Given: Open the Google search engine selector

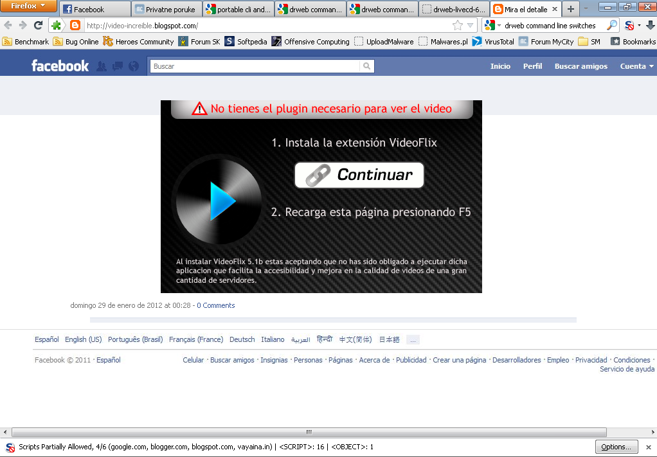Looking at the screenshot, I should click(x=492, y=26).
